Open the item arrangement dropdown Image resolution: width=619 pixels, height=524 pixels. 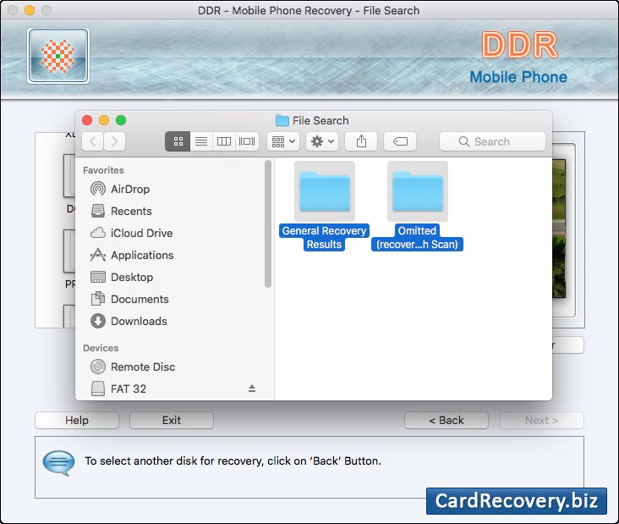click(x=283, y=141)
